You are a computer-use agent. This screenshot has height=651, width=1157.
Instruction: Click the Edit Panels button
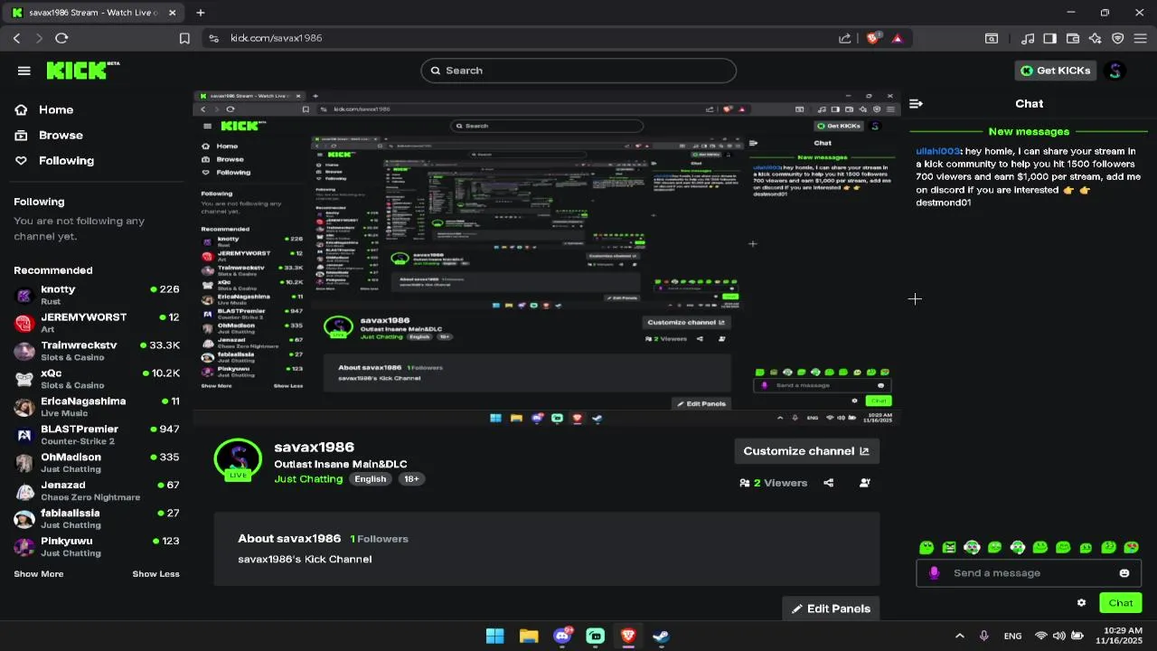click(x=831, y=609)
